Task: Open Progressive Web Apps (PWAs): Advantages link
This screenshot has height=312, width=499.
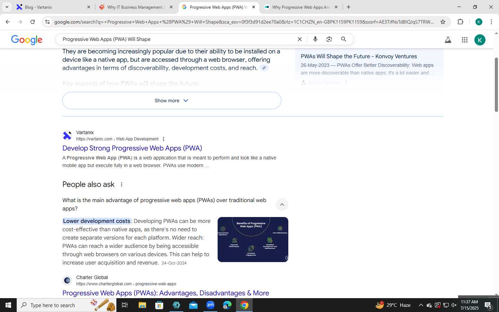Action: coord(166,293)
